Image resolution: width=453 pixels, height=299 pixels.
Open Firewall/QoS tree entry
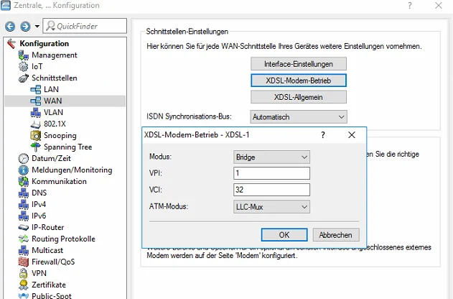coord(53,262)
